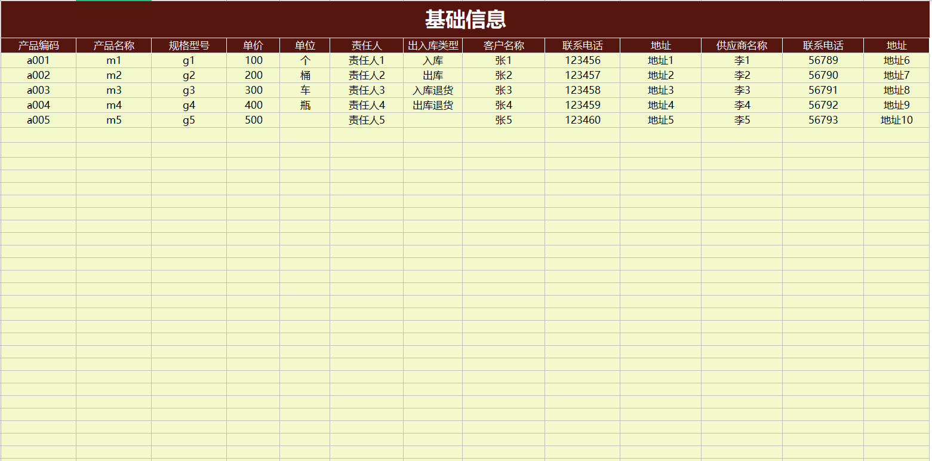Viewport: 932px width, 461px height.
Task: Select product code cell a003
Action: [x=39, y=90]
